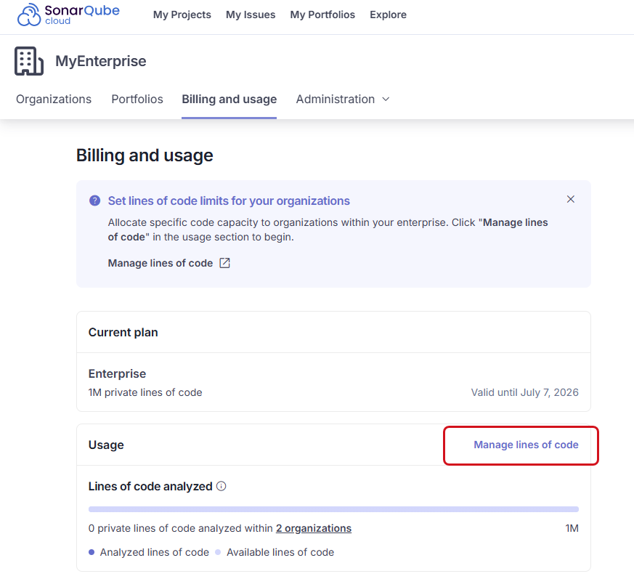Click the Billing and usage page heading

[x=145, y=155]
